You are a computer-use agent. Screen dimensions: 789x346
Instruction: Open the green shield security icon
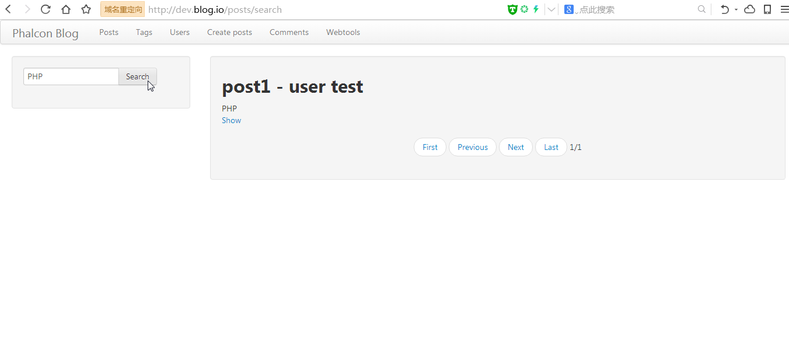[x=512, y=9]
